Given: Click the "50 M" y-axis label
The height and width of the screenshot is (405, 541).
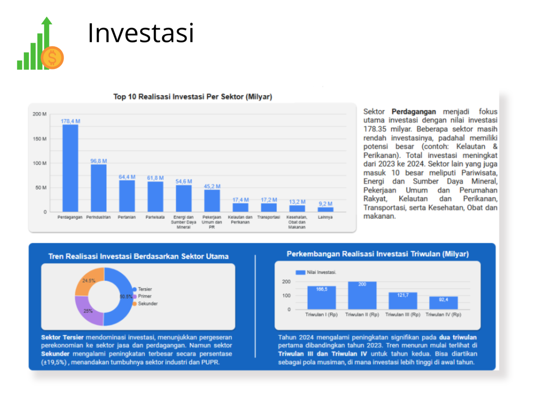Looking at the screenshot, I should [41, 187].
